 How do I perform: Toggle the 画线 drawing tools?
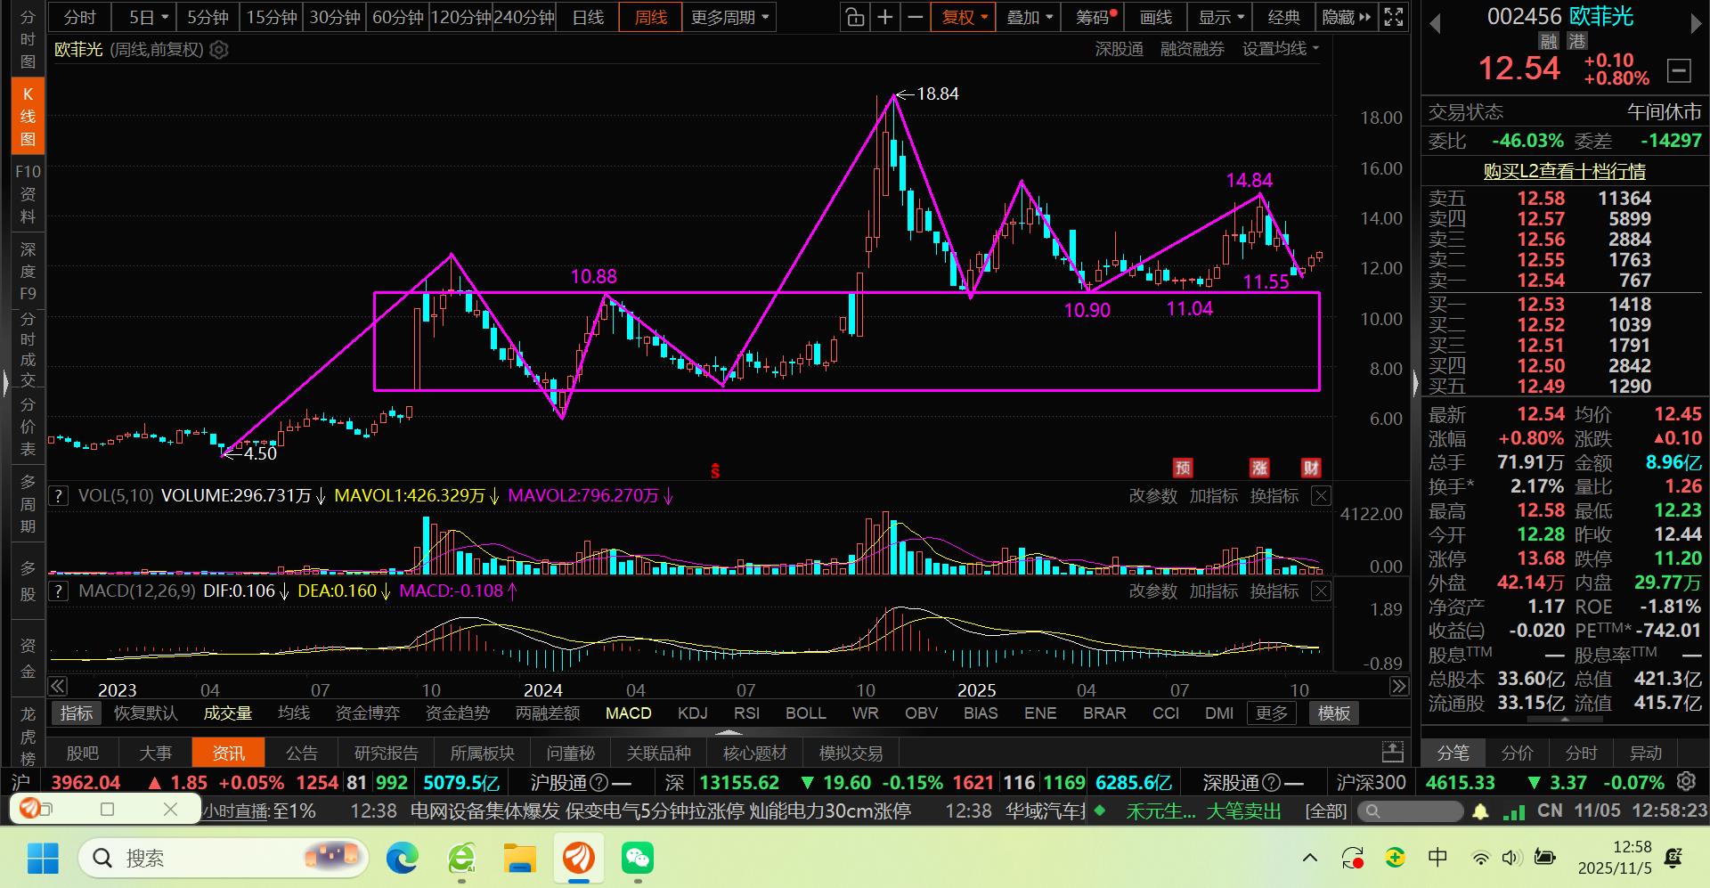(x=1155, y=17)
